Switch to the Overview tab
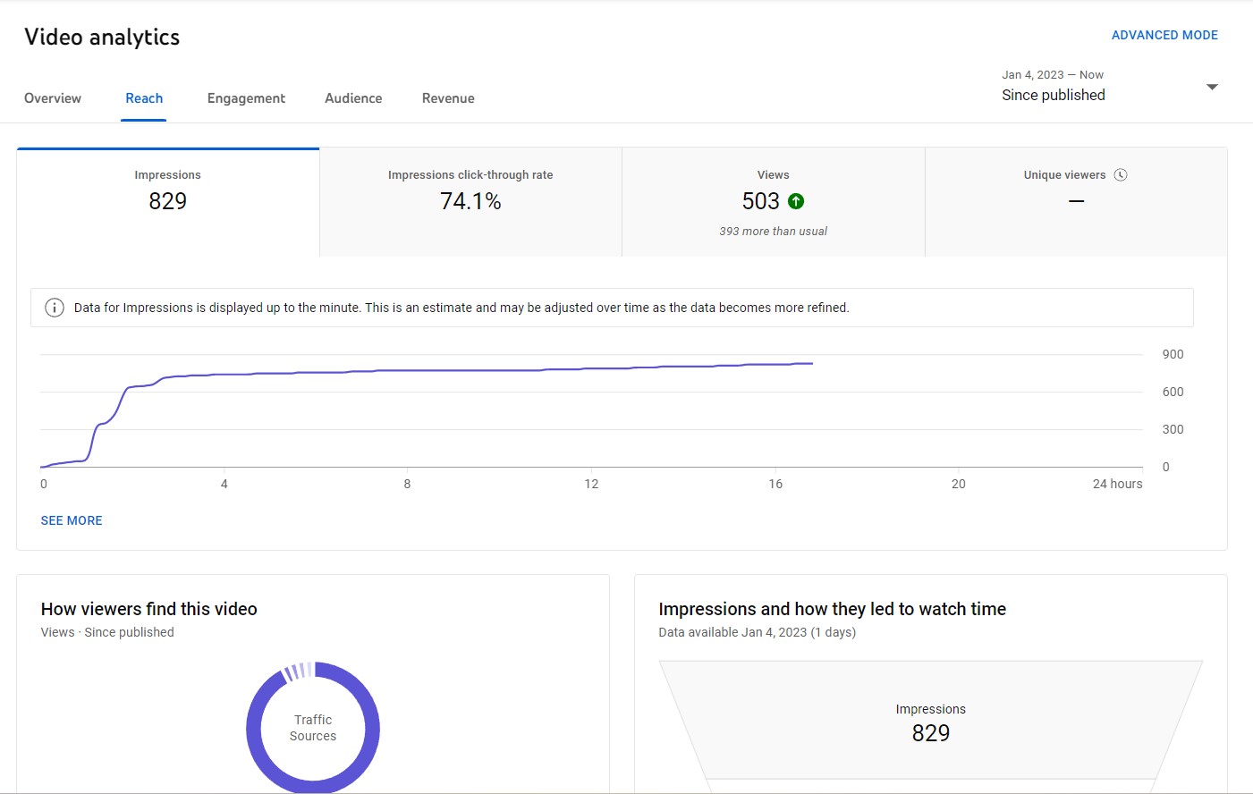The width and height of the screenshot is (1253, 794). pos(53,98)
